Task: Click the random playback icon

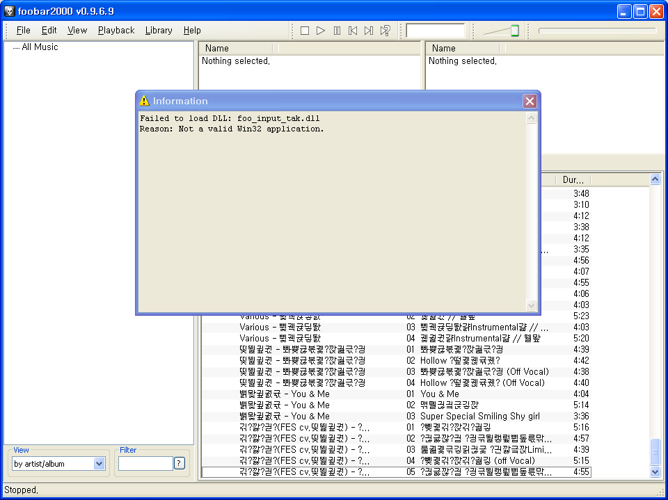Action: [385, 31]
